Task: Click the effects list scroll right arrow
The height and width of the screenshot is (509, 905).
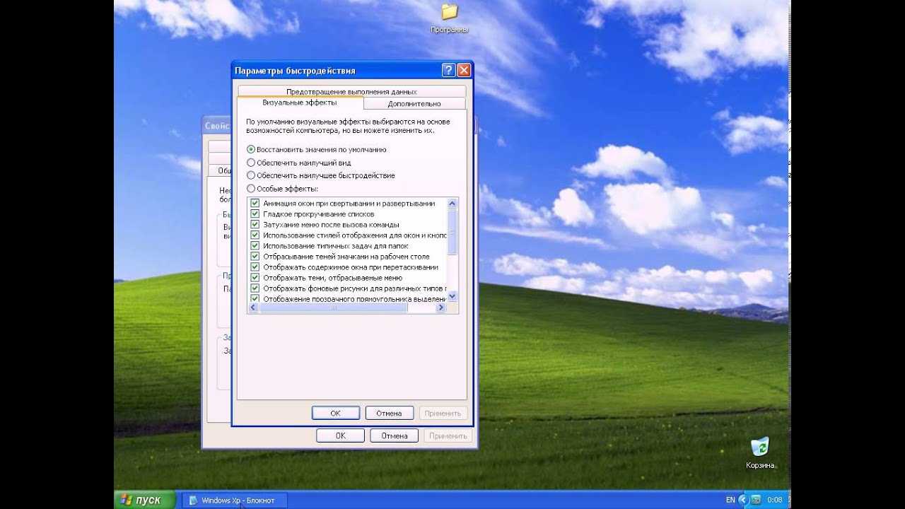Action: pyautogui.click(x=441, y=308)
